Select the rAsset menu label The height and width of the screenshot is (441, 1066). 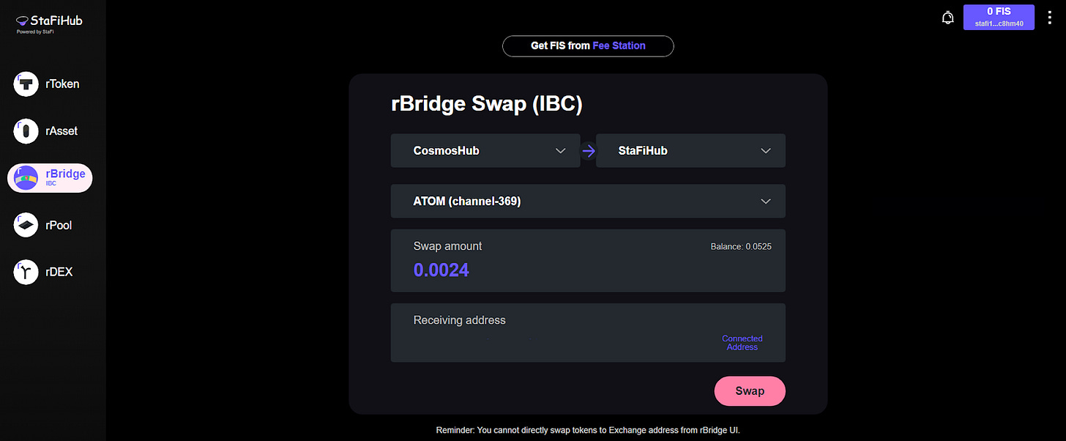(61, 131)
